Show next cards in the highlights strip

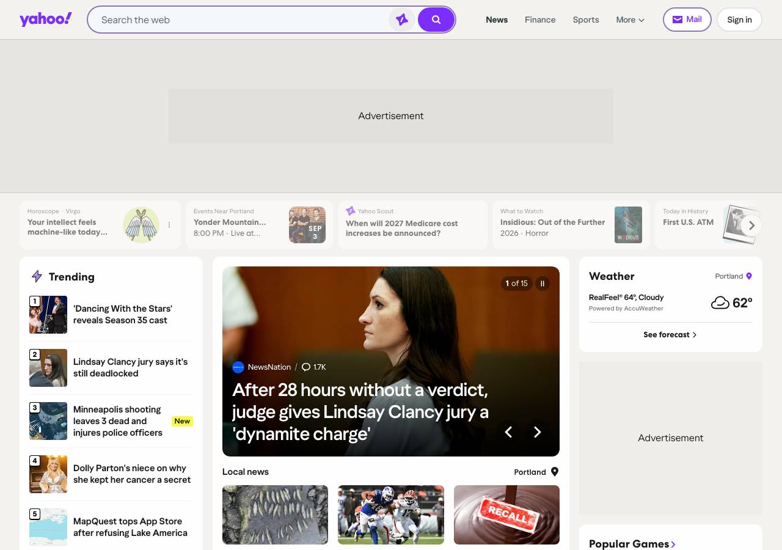pyautogui.click(x=752, y=226)
